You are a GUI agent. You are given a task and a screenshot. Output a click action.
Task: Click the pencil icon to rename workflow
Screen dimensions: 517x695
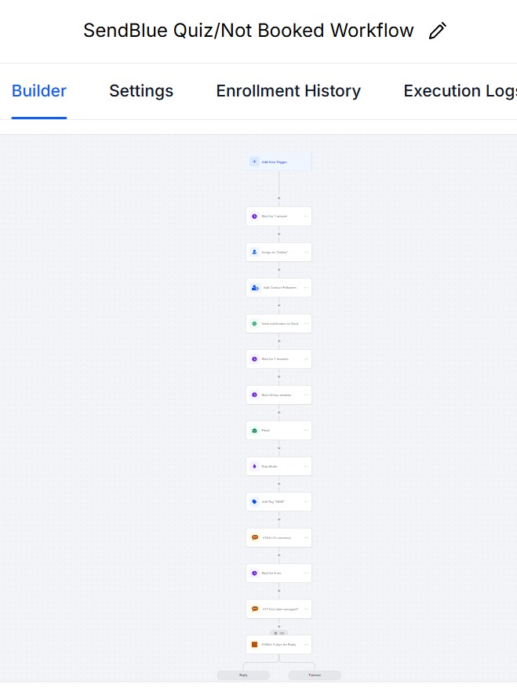point(438,31)
